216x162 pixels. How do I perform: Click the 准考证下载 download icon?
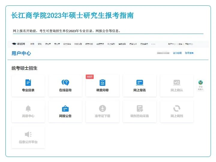coord(102,108)
